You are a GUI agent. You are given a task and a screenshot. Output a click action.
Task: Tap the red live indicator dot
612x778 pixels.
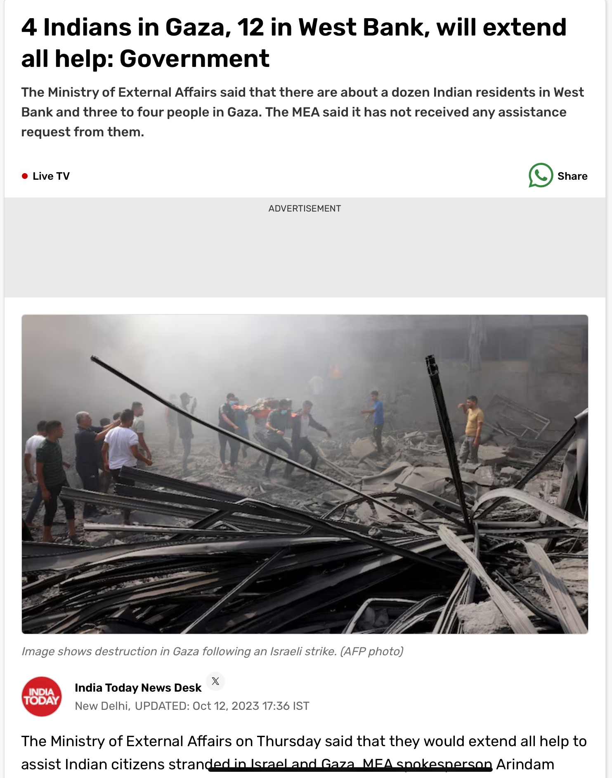click(x=25, y=176)
